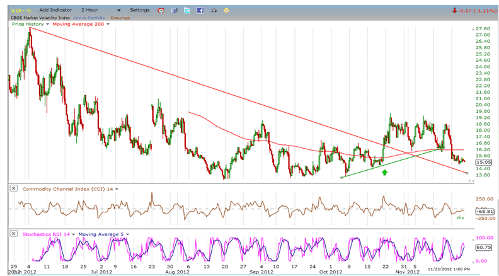Click the book icon in toolbar
The height and width of the screenshot is (276, 499).
click(x=175, y=11)
